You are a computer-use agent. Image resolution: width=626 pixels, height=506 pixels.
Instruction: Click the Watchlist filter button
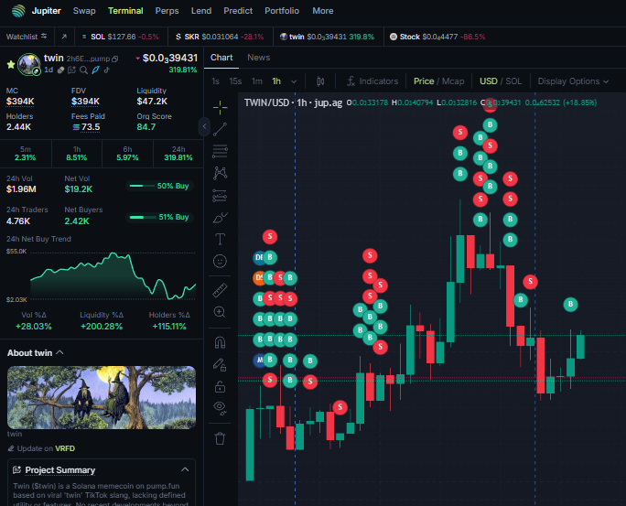pos(27,37)
